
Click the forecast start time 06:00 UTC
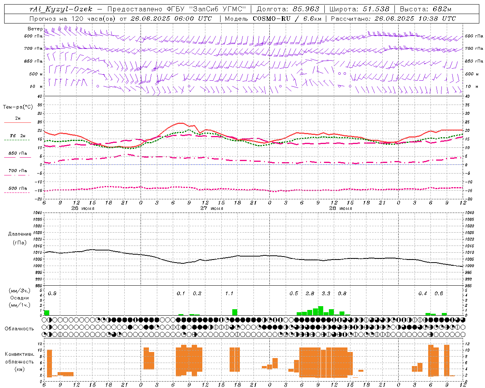click(x=193, y=19)
